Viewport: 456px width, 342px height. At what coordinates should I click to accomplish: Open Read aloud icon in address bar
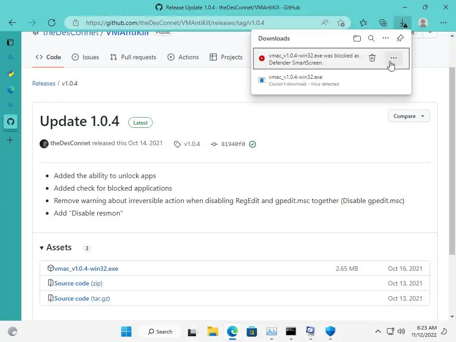tap(325, 23)
